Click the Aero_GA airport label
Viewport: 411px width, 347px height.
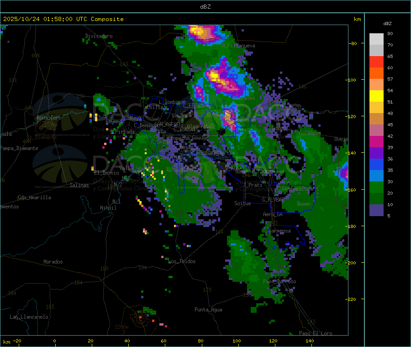coord(273,214)
